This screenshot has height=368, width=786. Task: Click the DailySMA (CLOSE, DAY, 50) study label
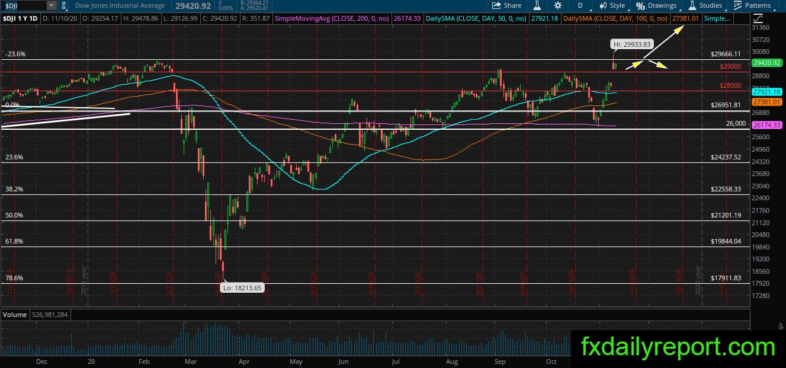pos(476,19)
